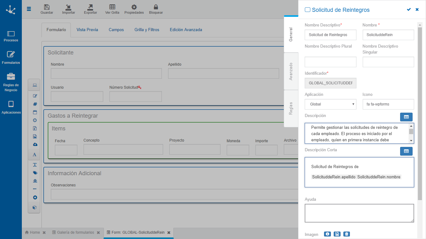Click the Bloquear lock icon
Image resolution: width=426 pixels, height=239 pixels.
(156, 7)
